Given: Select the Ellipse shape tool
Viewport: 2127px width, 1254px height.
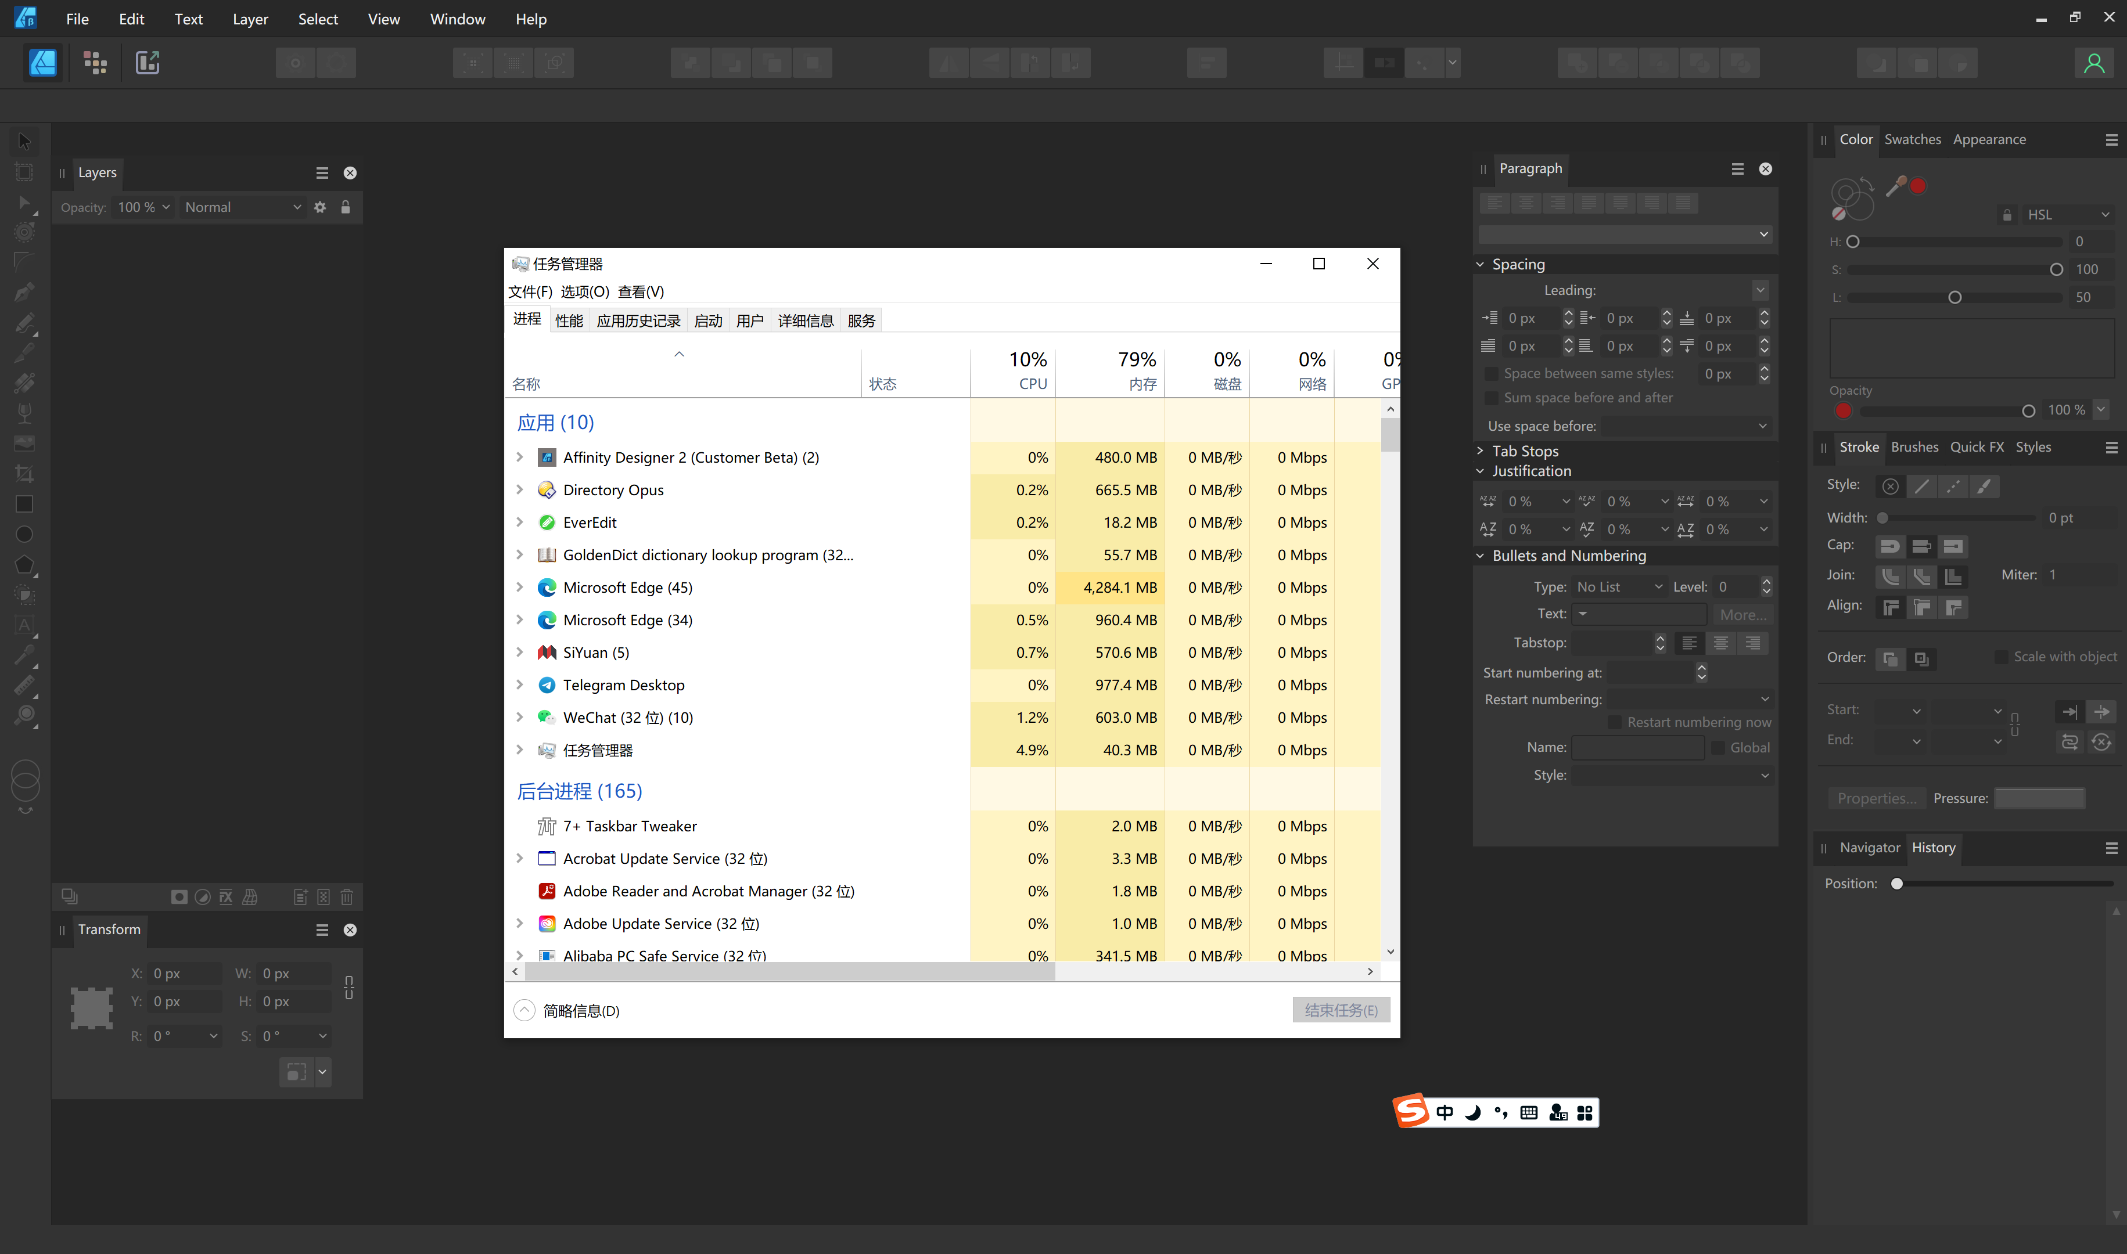Looking at the screenshot, I should click(24, 534).
